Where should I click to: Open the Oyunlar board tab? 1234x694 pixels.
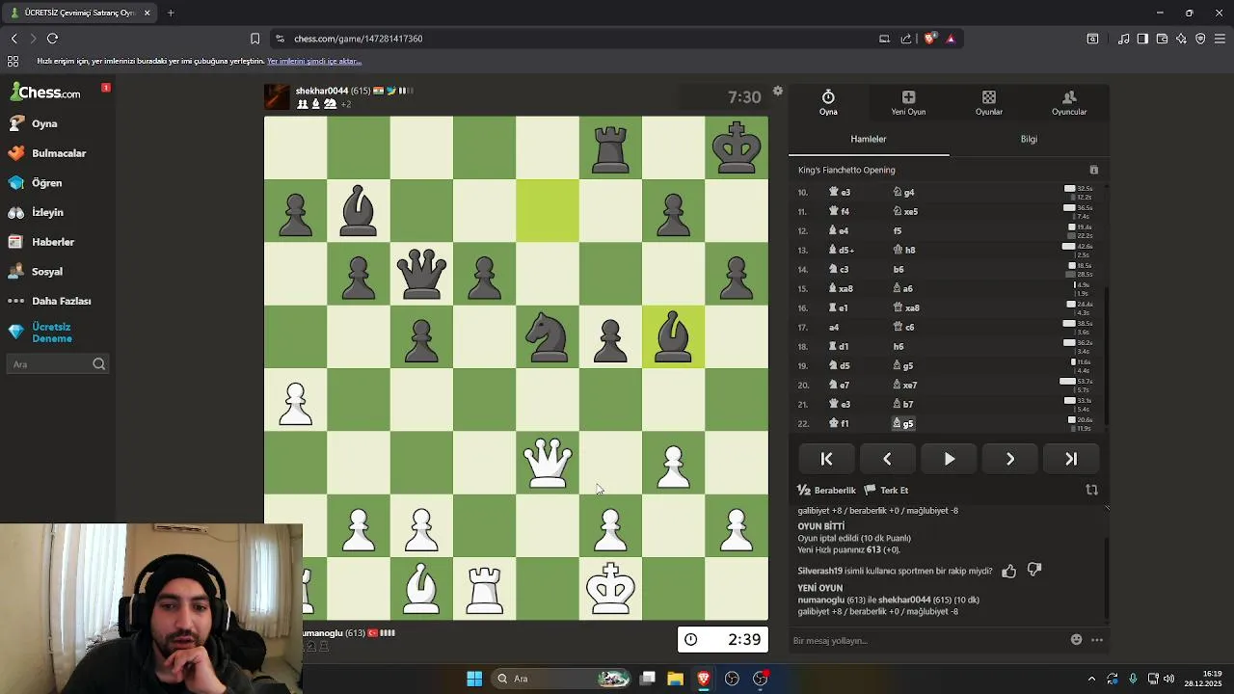tap(989, 103)
